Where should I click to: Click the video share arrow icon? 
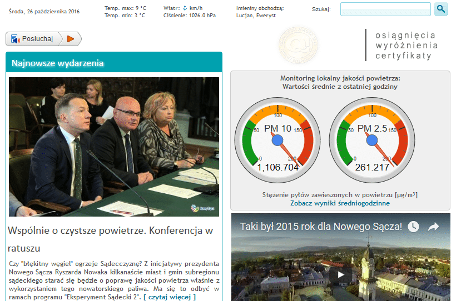434,227
